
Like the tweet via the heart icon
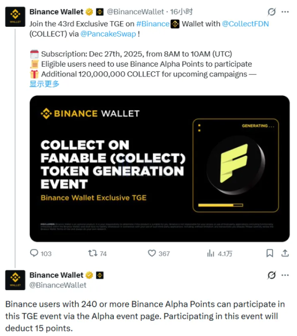point(152,253)
